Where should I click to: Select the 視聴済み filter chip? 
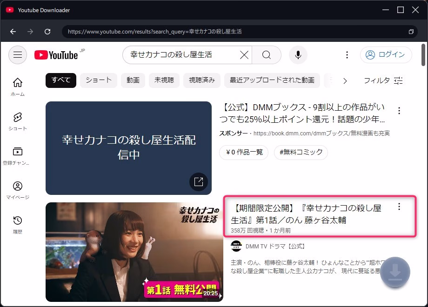202,80
